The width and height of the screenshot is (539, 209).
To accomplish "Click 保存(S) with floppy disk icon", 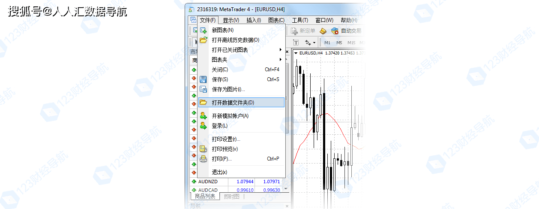I will click(241, 79).
